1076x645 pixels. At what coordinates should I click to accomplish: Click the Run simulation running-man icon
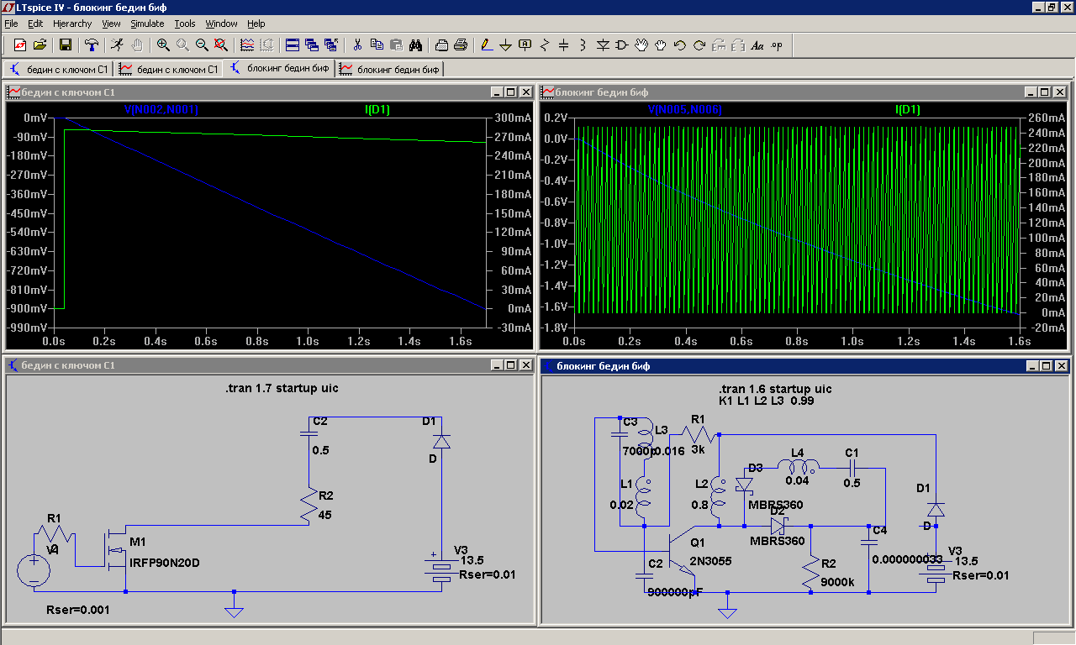pyautogui.click(x=118, y=45)
